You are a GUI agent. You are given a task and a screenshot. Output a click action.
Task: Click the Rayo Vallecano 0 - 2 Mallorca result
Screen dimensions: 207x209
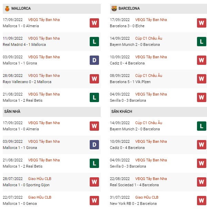tap(27, 82)
